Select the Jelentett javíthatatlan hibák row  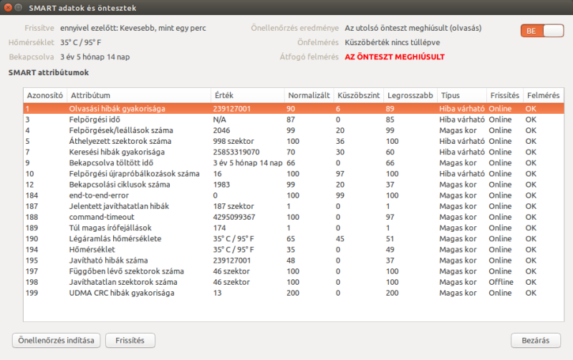pyautogui.click(x=294, y=206)
